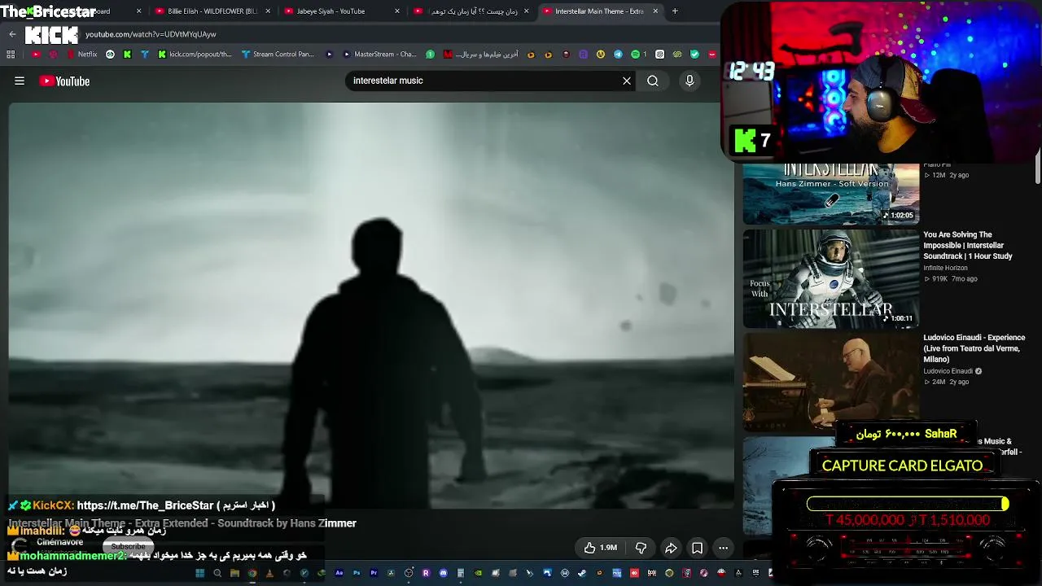The height and width of the screenshot is (586, 1042).
Task: Go to the YouTube home logo
Action: pos(64,81)
